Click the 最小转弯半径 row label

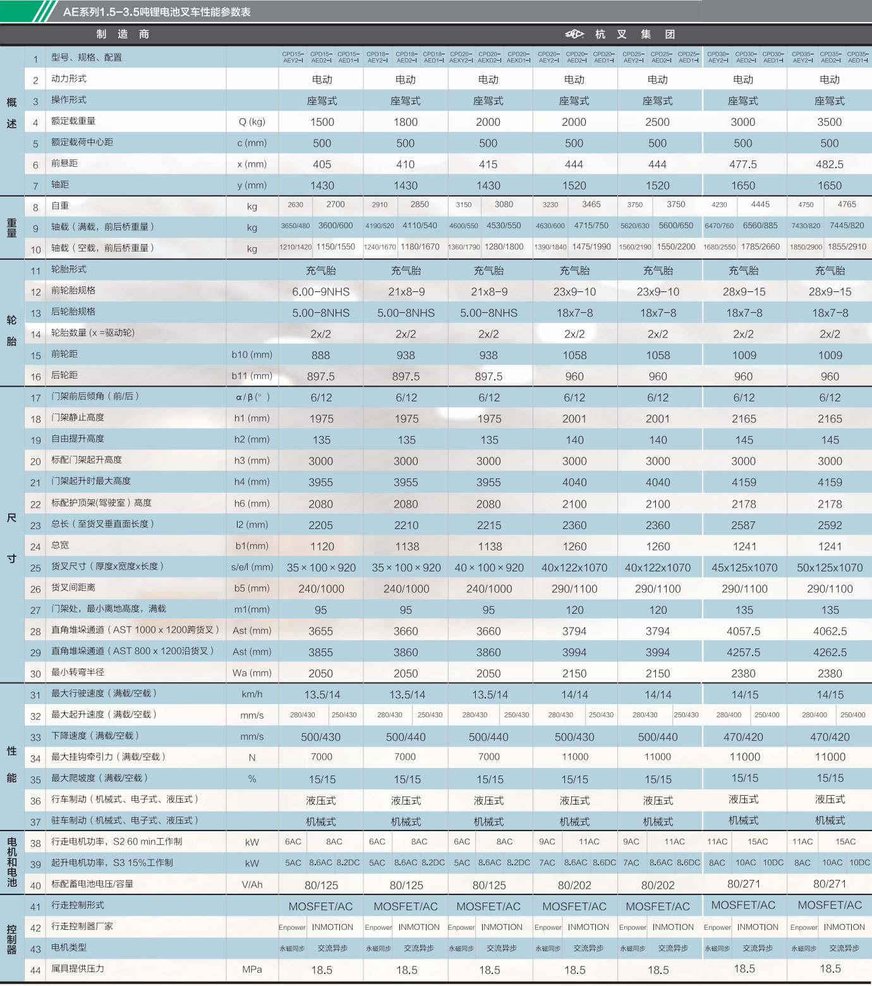coord(78,672)
